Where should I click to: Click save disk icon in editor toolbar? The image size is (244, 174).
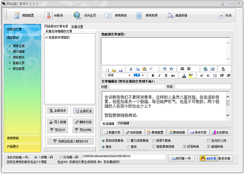pos(120,70)
